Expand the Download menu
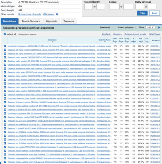 point(106,28)
